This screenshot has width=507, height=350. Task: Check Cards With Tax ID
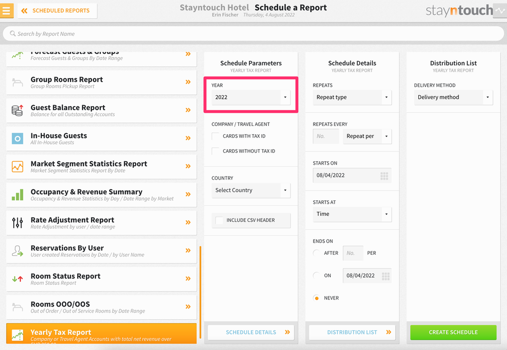pyautogui.click(x=215, y=136)
